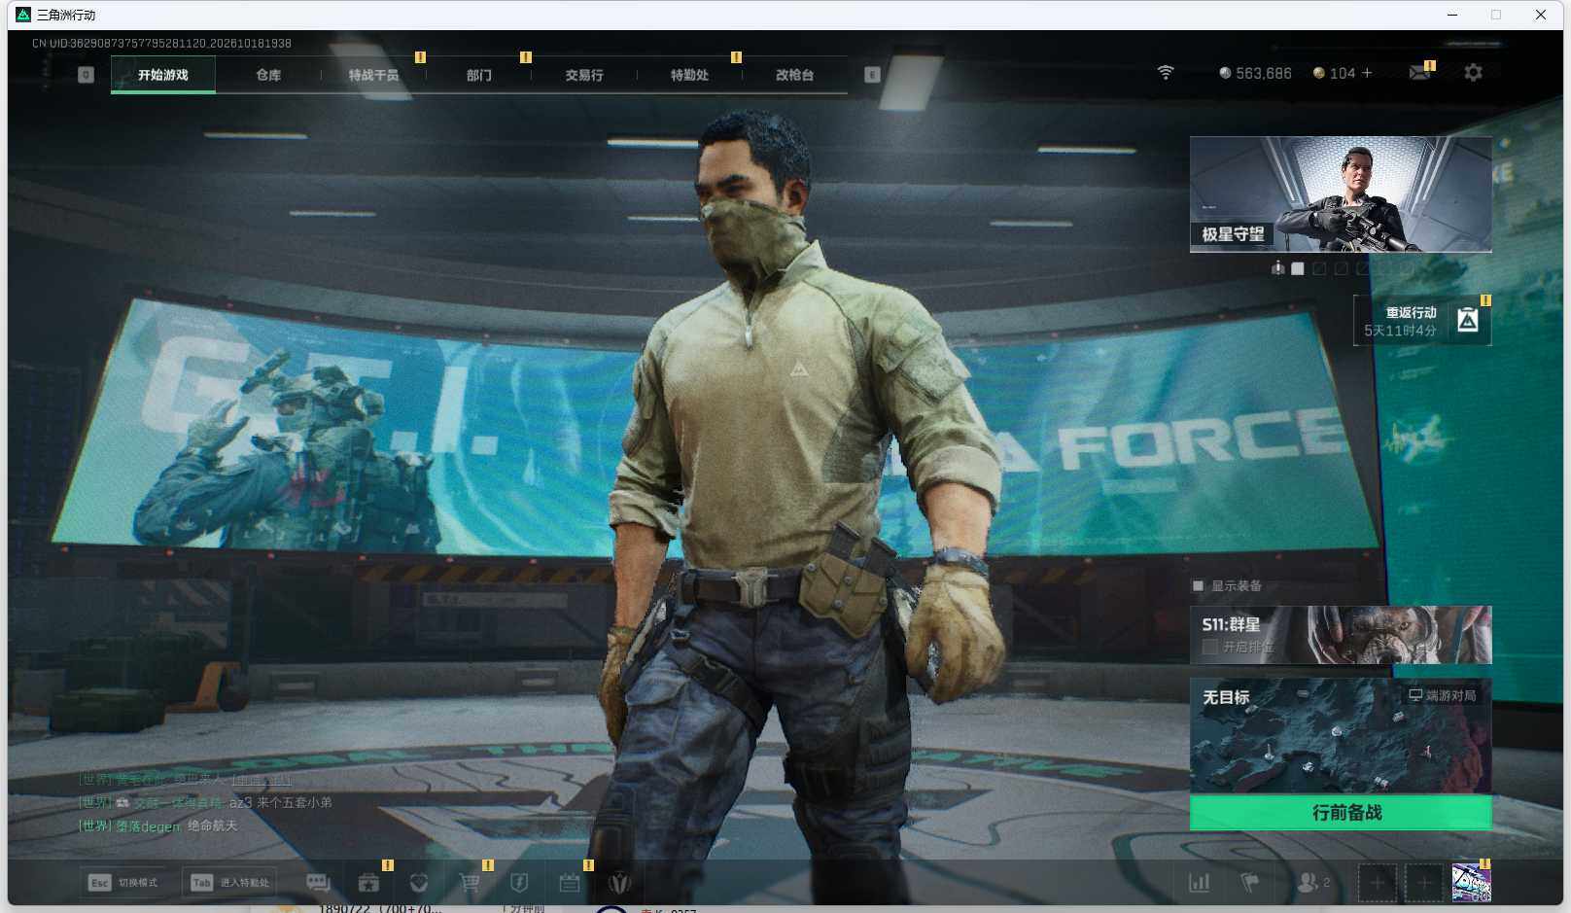1571x913 pixels.
Task: Open the chat messages icon in bottom bar
Action: coord(318,882)
